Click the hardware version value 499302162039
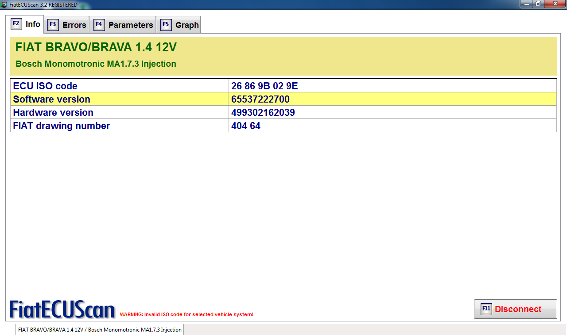The height and width of the screenshot is (336, 567). point(263,112)
